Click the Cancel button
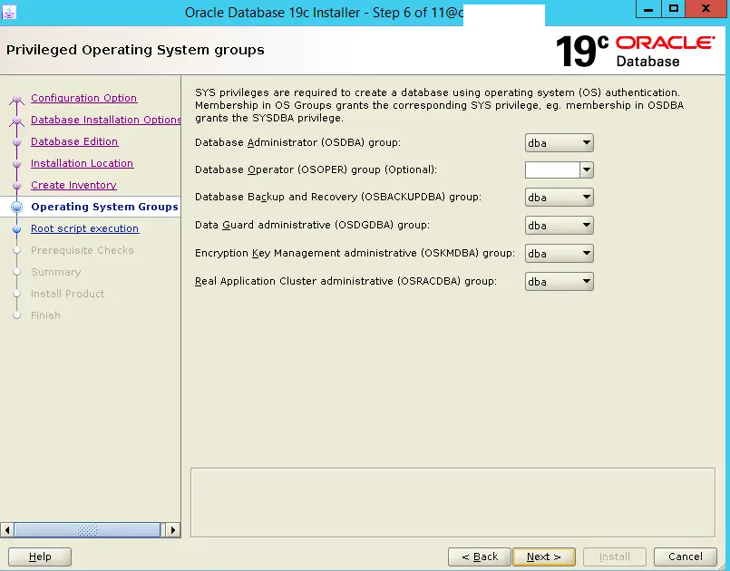Viewport: 730px width, 571px height. [686, 556]
